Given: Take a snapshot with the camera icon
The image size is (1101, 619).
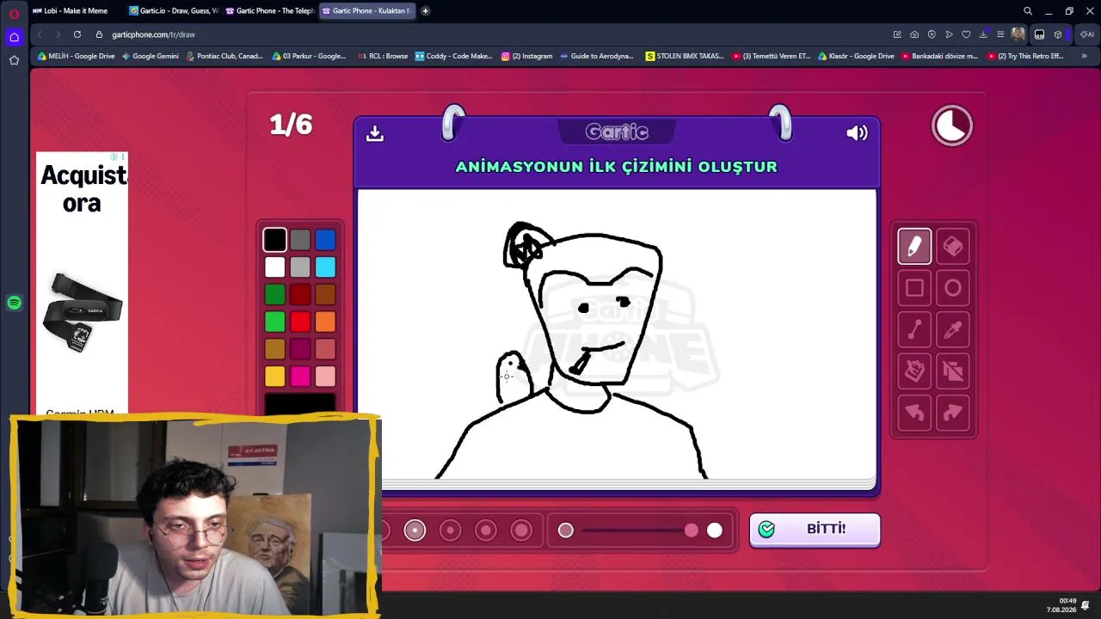Looking at the screenshot, I should (x=914, y=34).
